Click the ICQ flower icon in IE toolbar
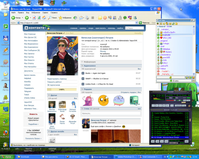 coord(125,18)
